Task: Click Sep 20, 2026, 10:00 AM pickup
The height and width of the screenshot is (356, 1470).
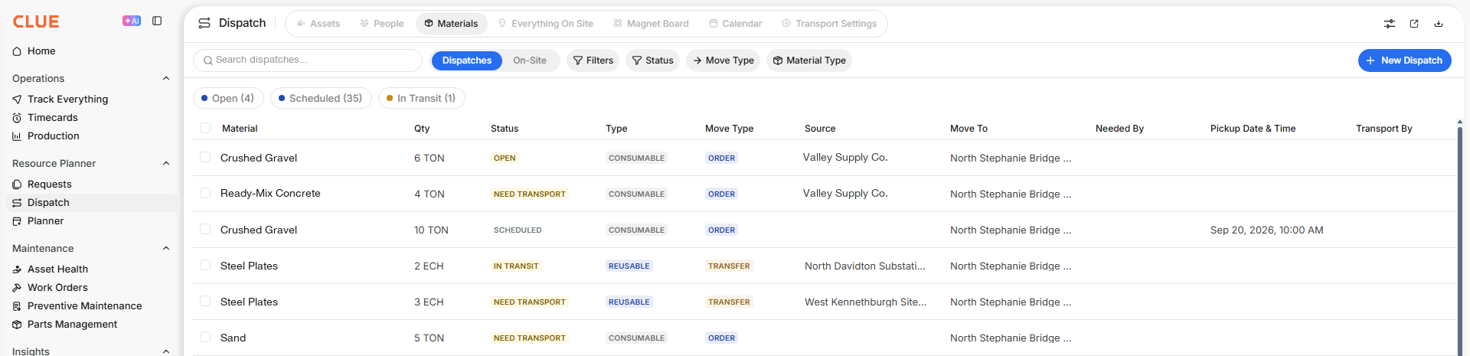Action: coord(1267,230)
